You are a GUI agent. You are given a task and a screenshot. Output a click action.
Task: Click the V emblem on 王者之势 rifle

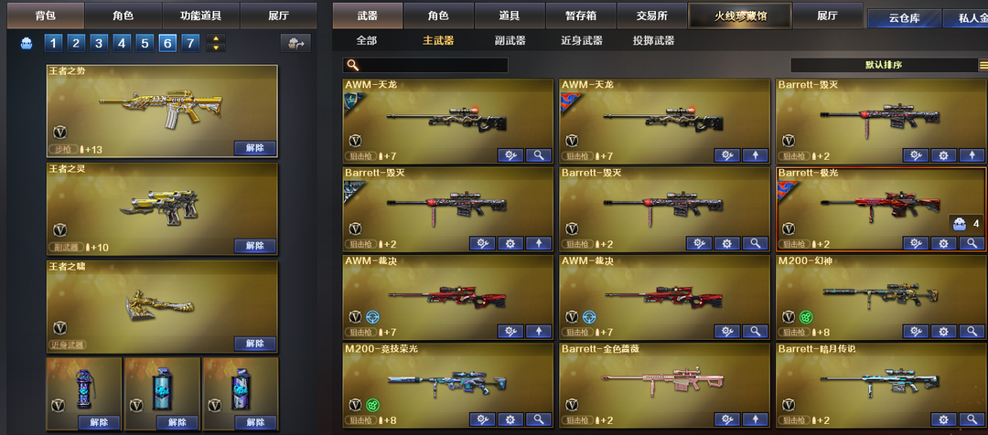point(59,133)
